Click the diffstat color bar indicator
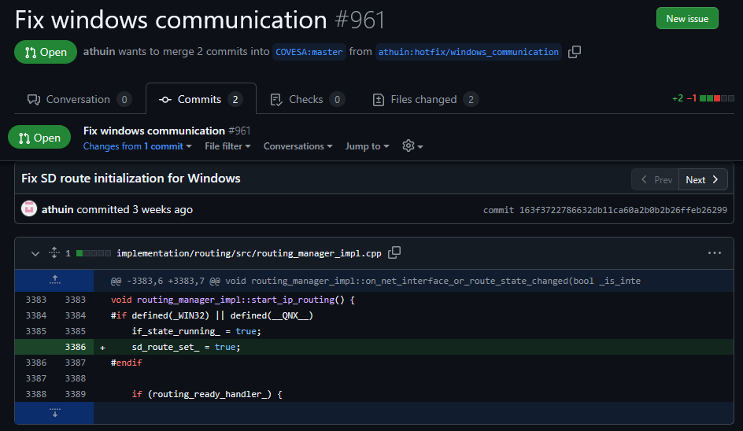Viewport: 743px width, 431px height. click(717, 99)
